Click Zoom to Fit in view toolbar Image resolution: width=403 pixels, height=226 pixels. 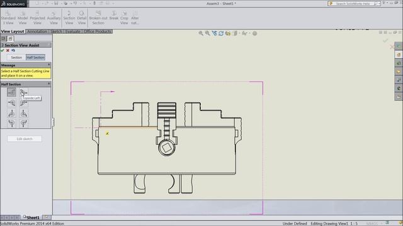[201, 33]
